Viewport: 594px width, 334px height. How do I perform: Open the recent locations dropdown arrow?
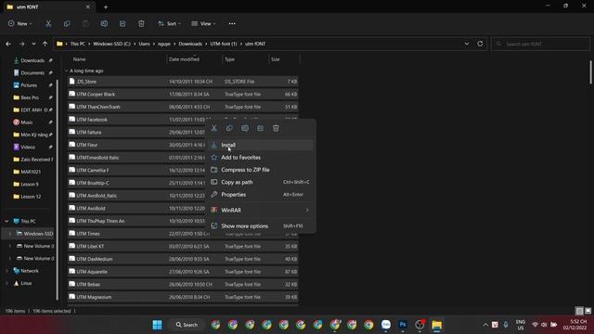pos(33,44)
